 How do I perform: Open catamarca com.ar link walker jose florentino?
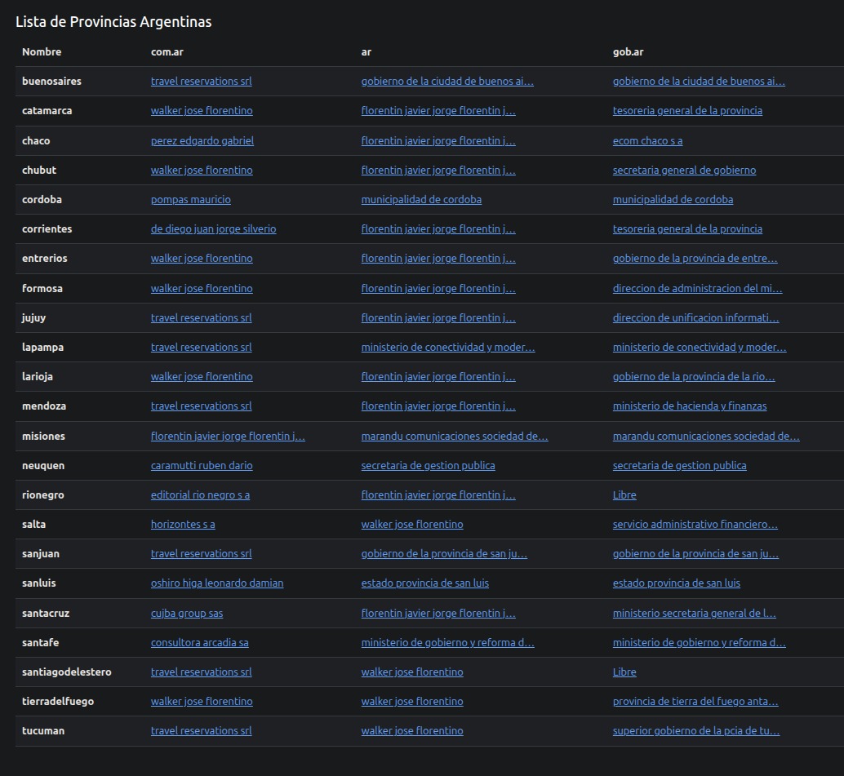coord(202,111)
